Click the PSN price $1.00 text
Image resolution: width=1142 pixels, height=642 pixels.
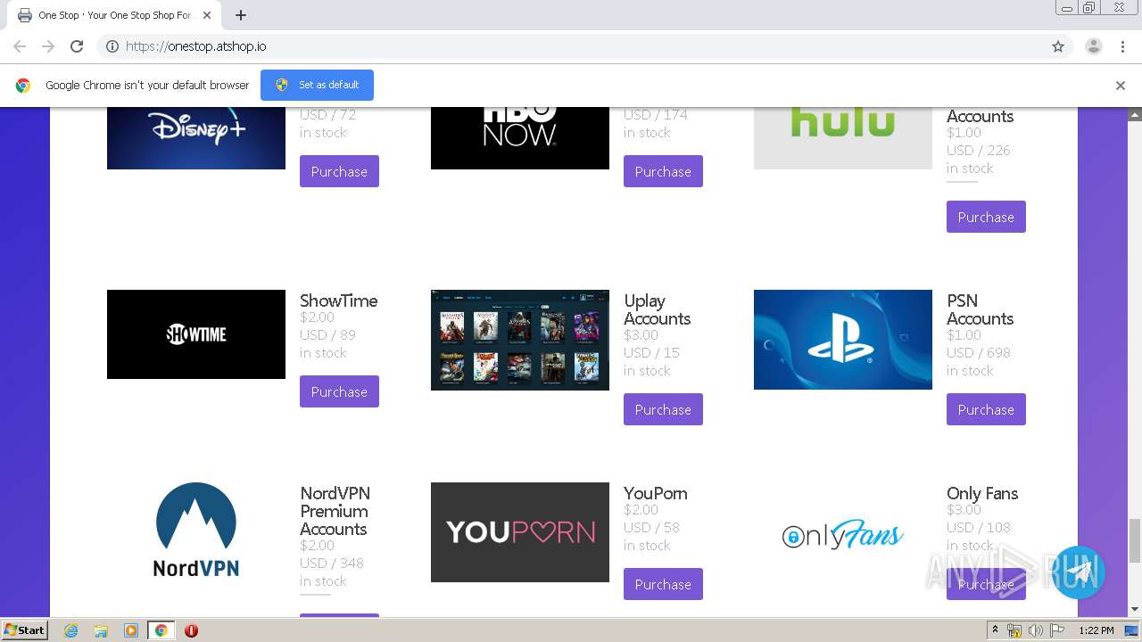pos(964,335)
